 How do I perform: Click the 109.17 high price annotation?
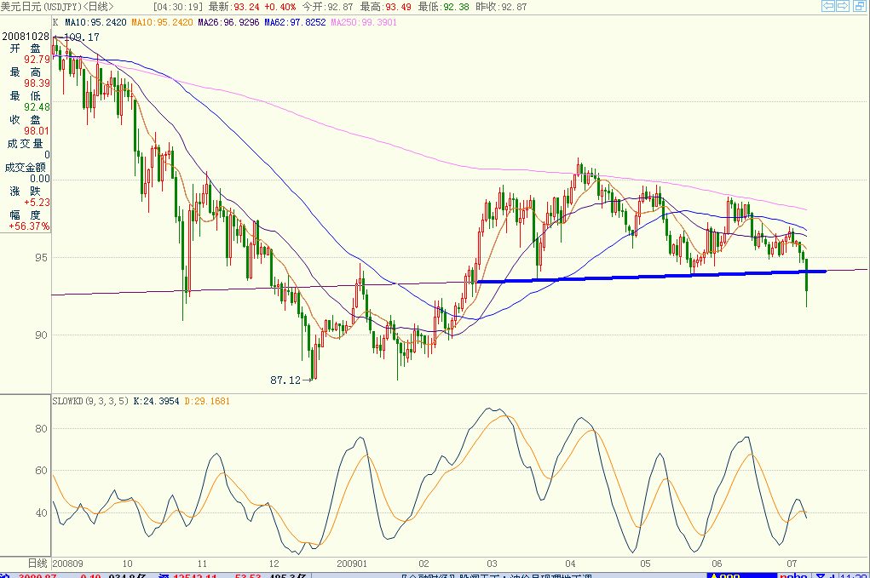click(x=82, y=37)
